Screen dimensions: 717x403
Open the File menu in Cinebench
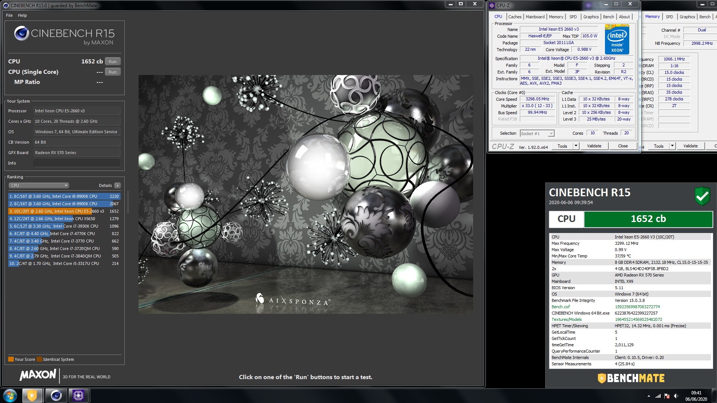(9, 15)
